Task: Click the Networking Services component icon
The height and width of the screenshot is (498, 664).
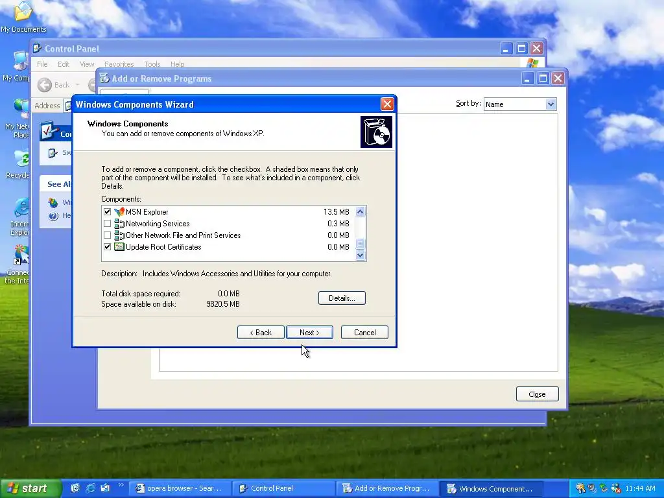Action: (119, 224)
